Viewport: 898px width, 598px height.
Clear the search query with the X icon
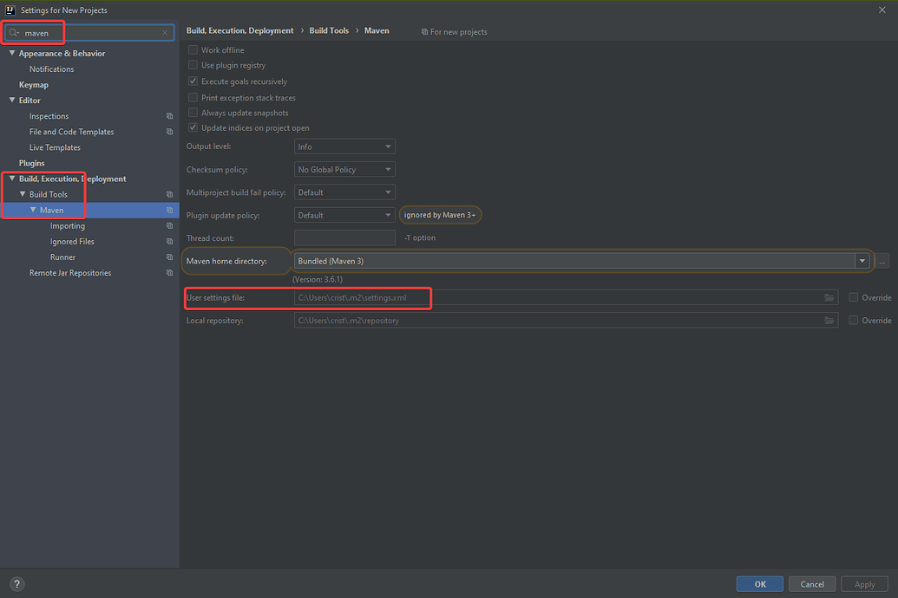click(164, 32)
